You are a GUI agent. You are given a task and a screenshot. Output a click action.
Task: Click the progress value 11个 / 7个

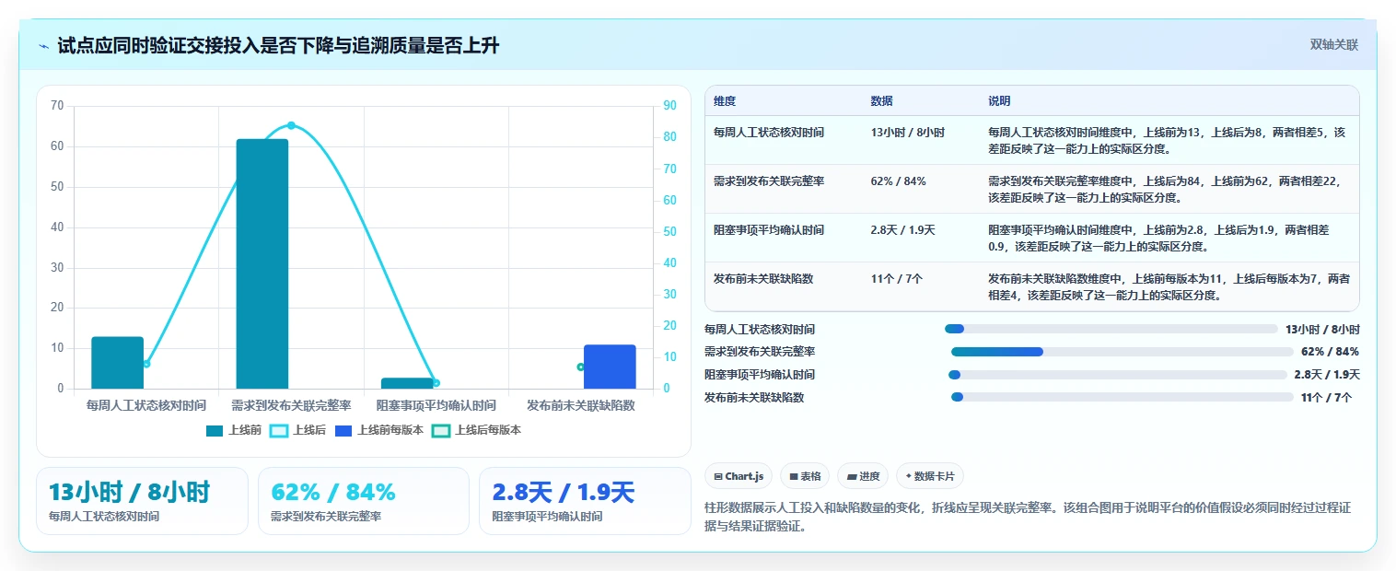pos(1326,398)
